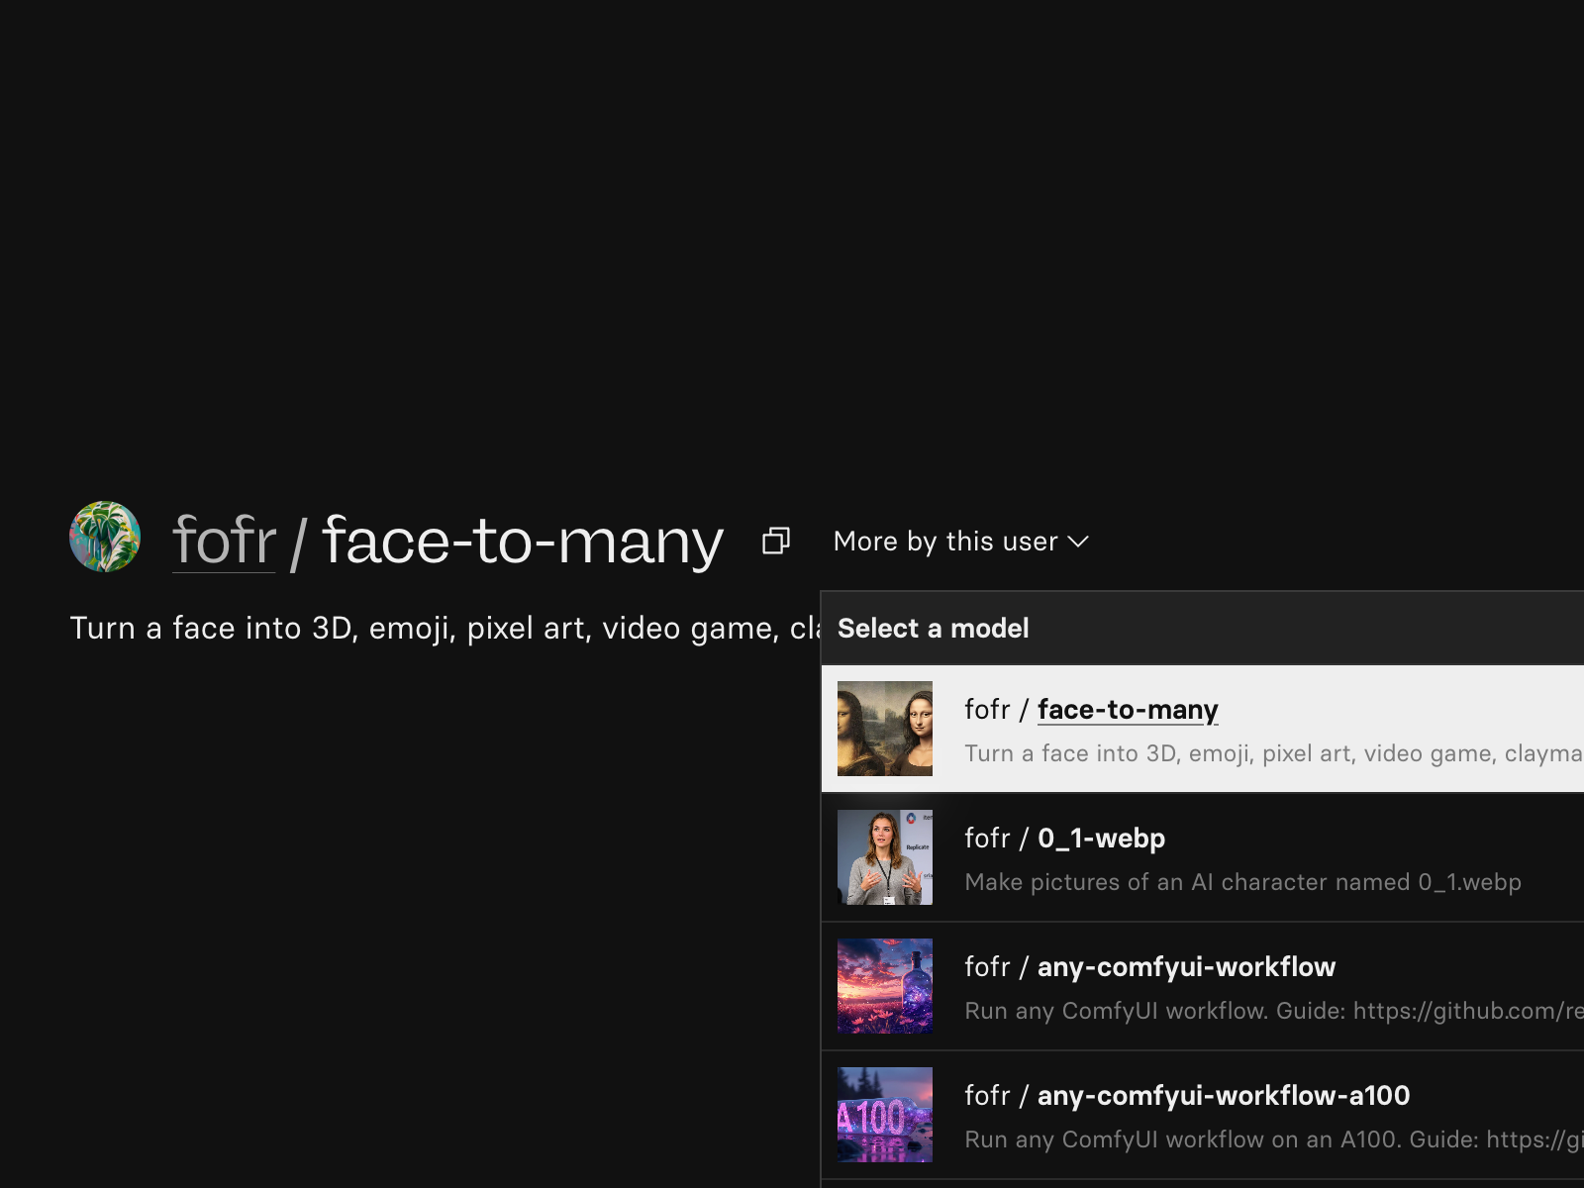Click the 'Turn a face into 3D, emoji' page description
Screen dimensions: 1584x1188
pos(445,629)
